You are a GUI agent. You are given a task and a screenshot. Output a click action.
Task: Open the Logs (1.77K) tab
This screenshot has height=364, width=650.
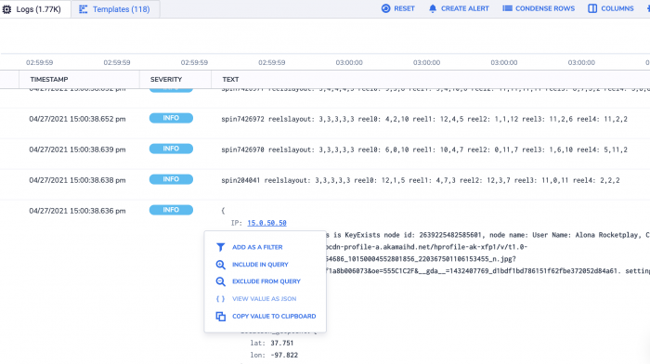35,8
